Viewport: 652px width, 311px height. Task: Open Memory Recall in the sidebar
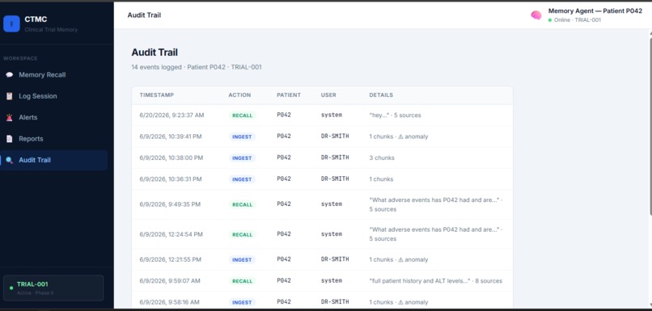pos(53,75)
